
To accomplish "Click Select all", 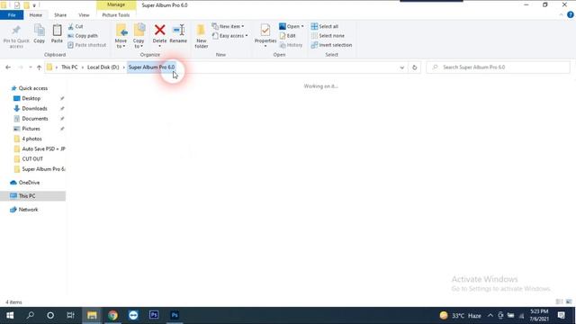I will 325,26.
